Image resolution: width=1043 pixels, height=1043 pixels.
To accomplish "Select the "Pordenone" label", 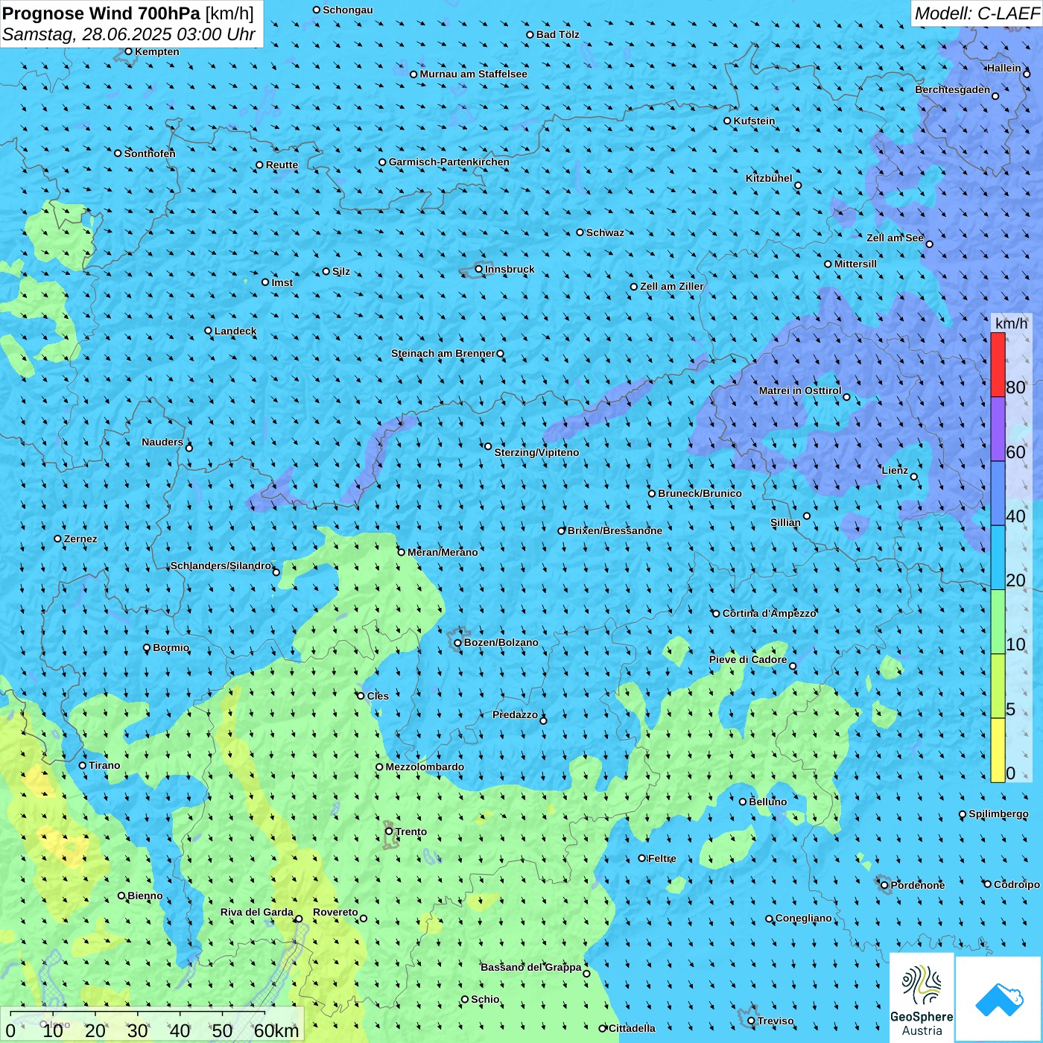I will [x=918, y=885].
